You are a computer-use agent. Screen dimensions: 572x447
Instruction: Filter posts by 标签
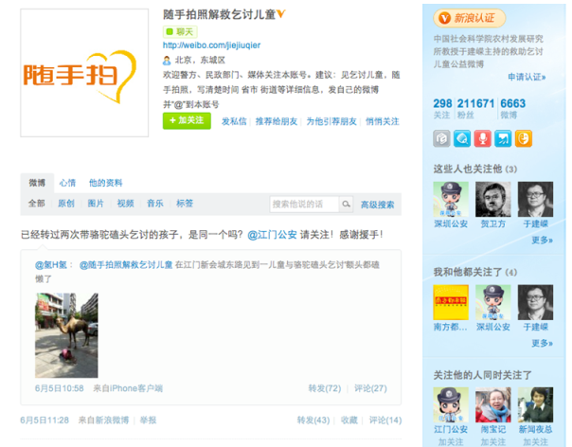pos(185,204)
